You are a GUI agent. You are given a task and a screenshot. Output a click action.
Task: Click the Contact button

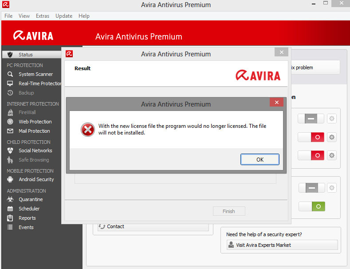(153, 227)
